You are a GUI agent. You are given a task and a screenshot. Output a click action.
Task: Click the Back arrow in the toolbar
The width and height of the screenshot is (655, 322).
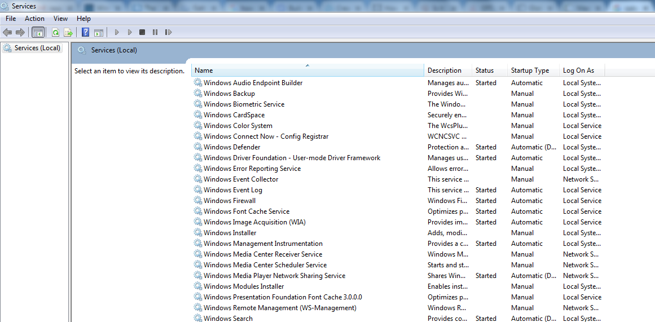[x=7, y=32]
